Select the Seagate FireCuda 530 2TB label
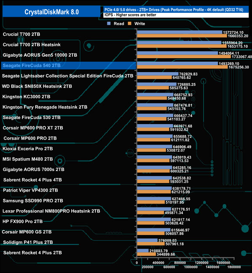This screenshot has height=273, width=252. click(x=32, y=117)
